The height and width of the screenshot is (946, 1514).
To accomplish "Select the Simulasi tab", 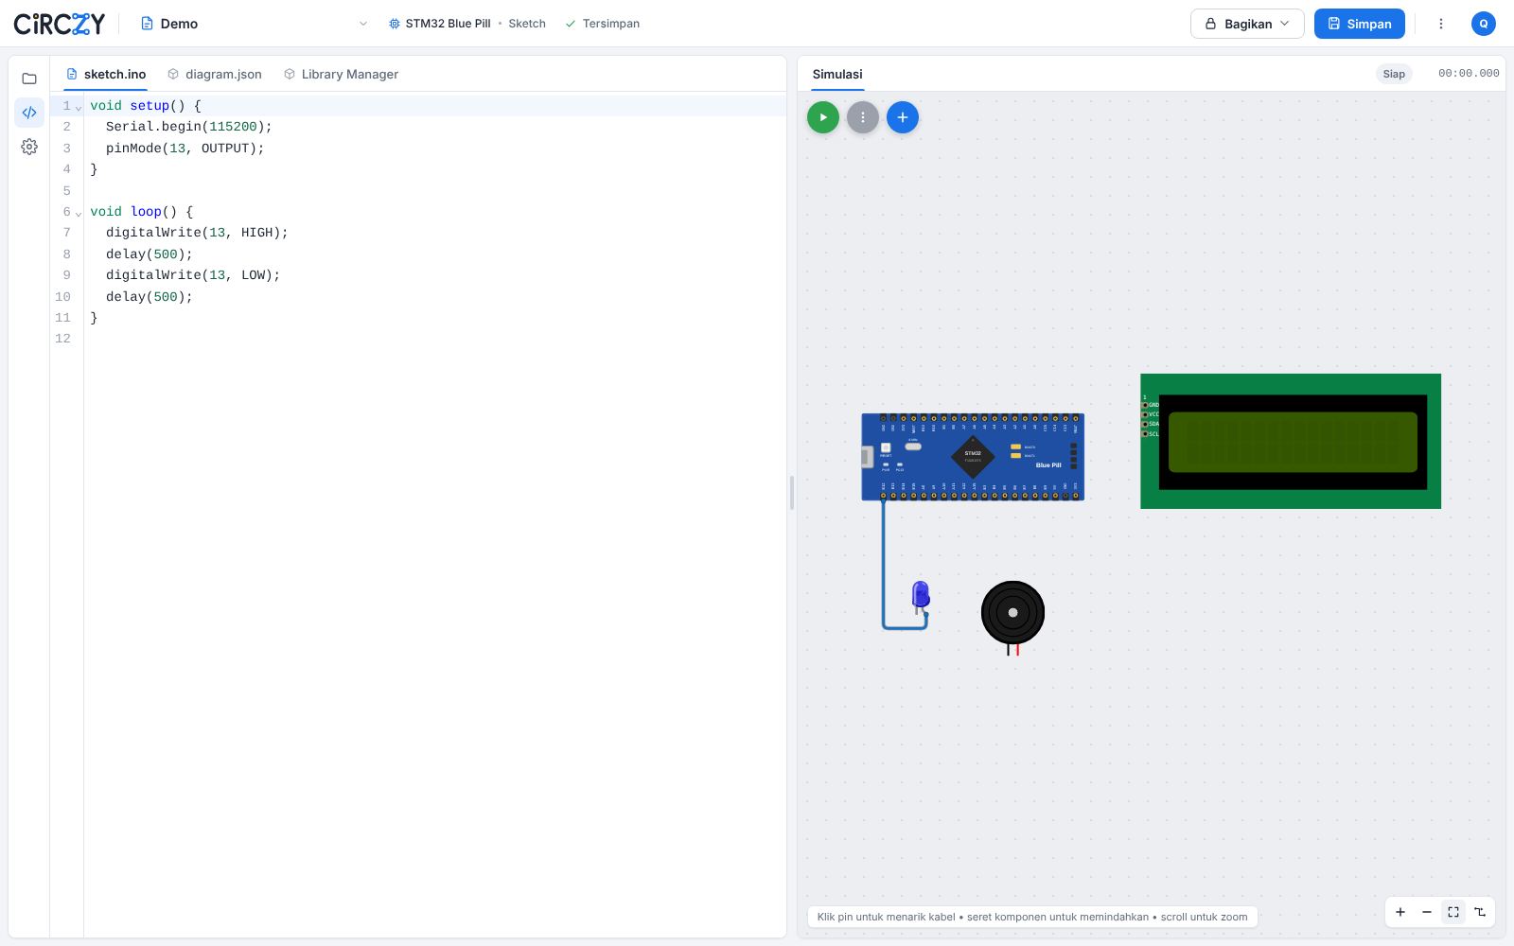I will (x=837, y=74).
